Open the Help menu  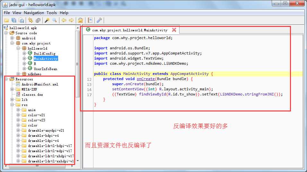click(64, 13)
